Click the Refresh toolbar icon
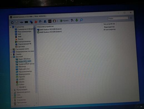This screenshot has height=109, width=144. point(12,22)
